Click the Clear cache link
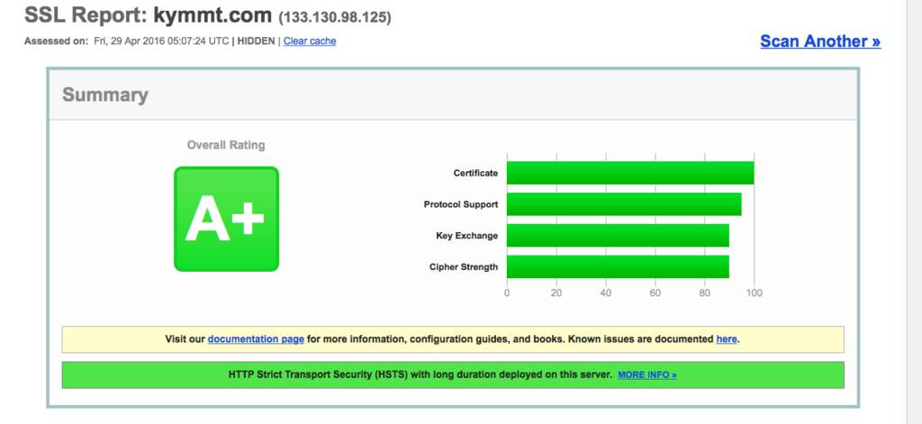Image resolution: width=922 pixels, height=424 pixels. coord(310,41)
